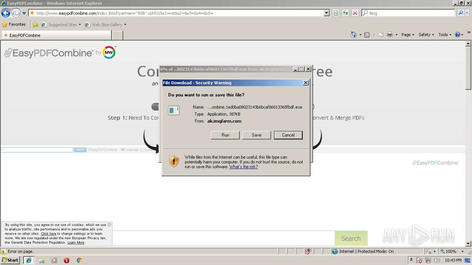This screenshot has height=265, width=472.
Task: Show hidden tray icons arrow
Action: [x=411, y=260]
